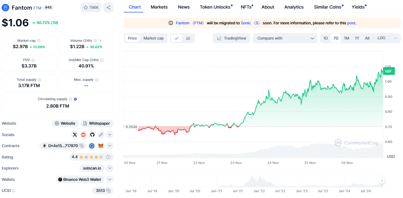
Task: Click the 'post' link in banner
Action: [x=351, y=23]
